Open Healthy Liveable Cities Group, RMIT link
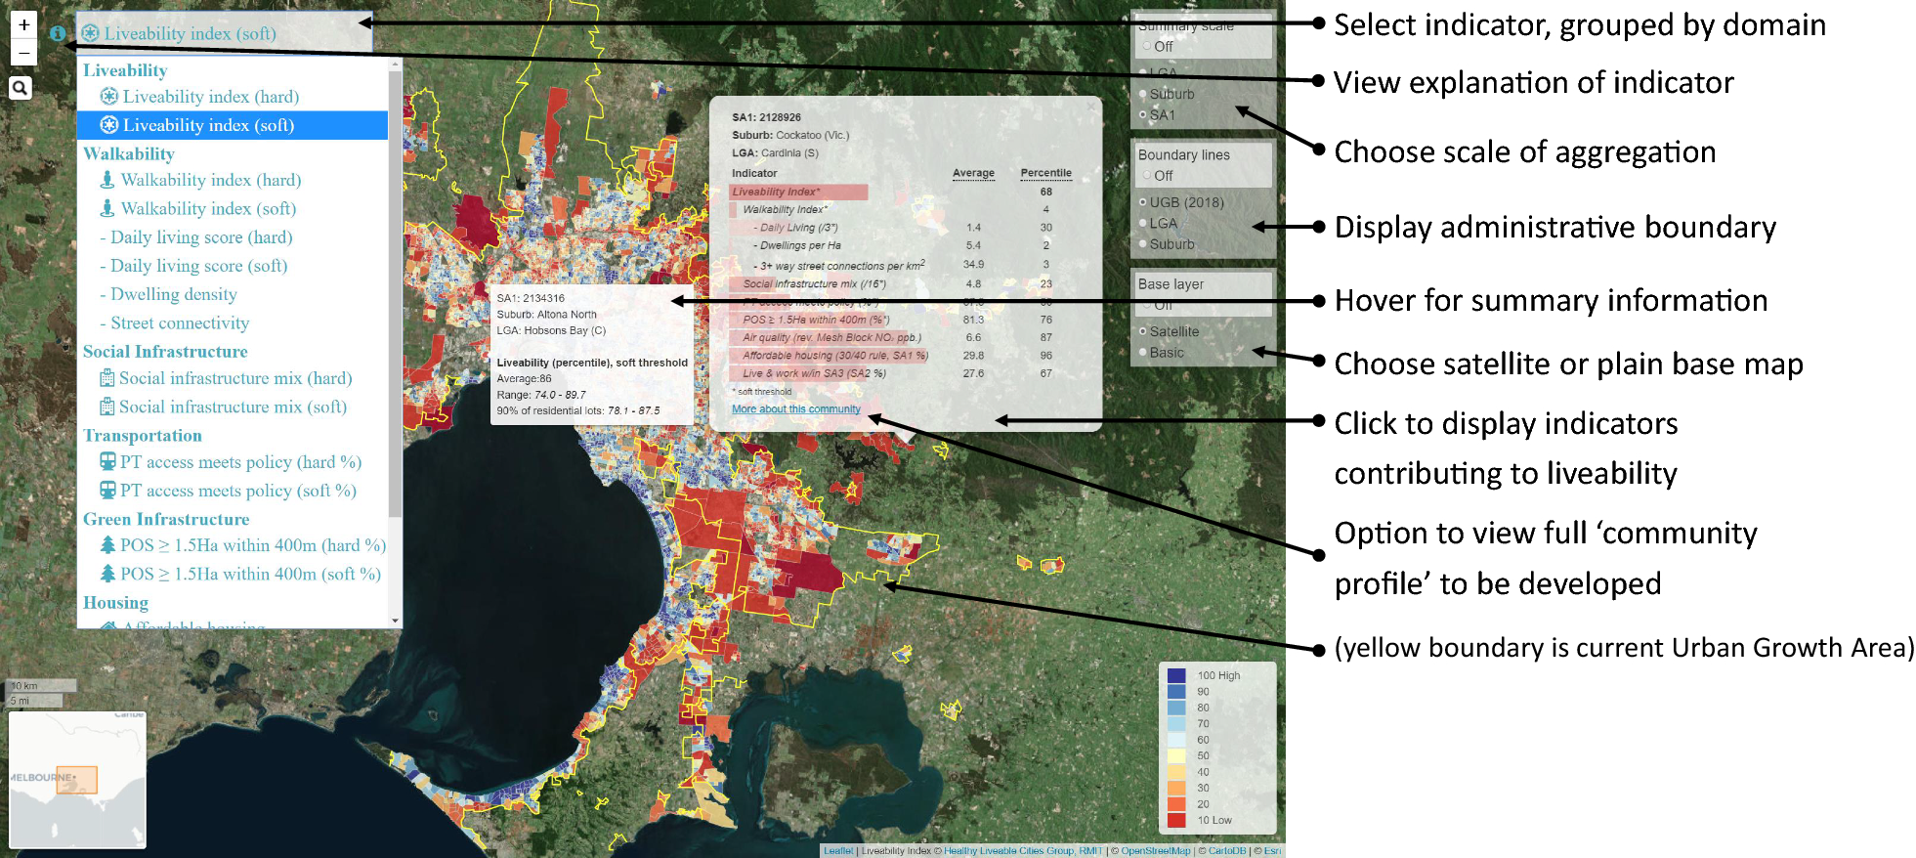Screen dimensions: 1916x858 [1022, 851]
